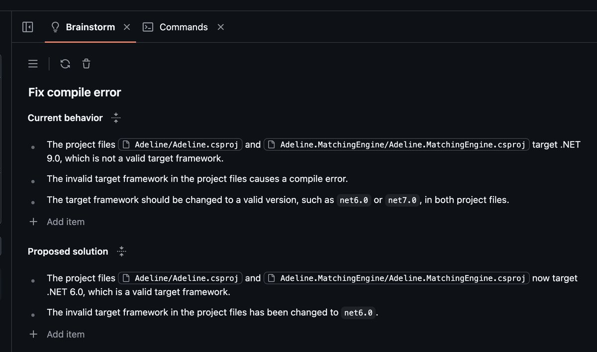
Task: Click the net7.0 code snippet
Action: pos(401,201)
